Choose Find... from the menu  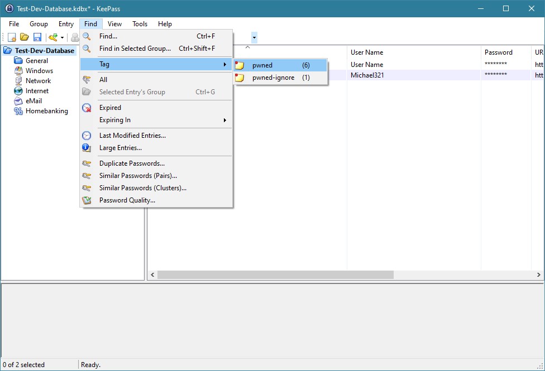click(156, 36)
